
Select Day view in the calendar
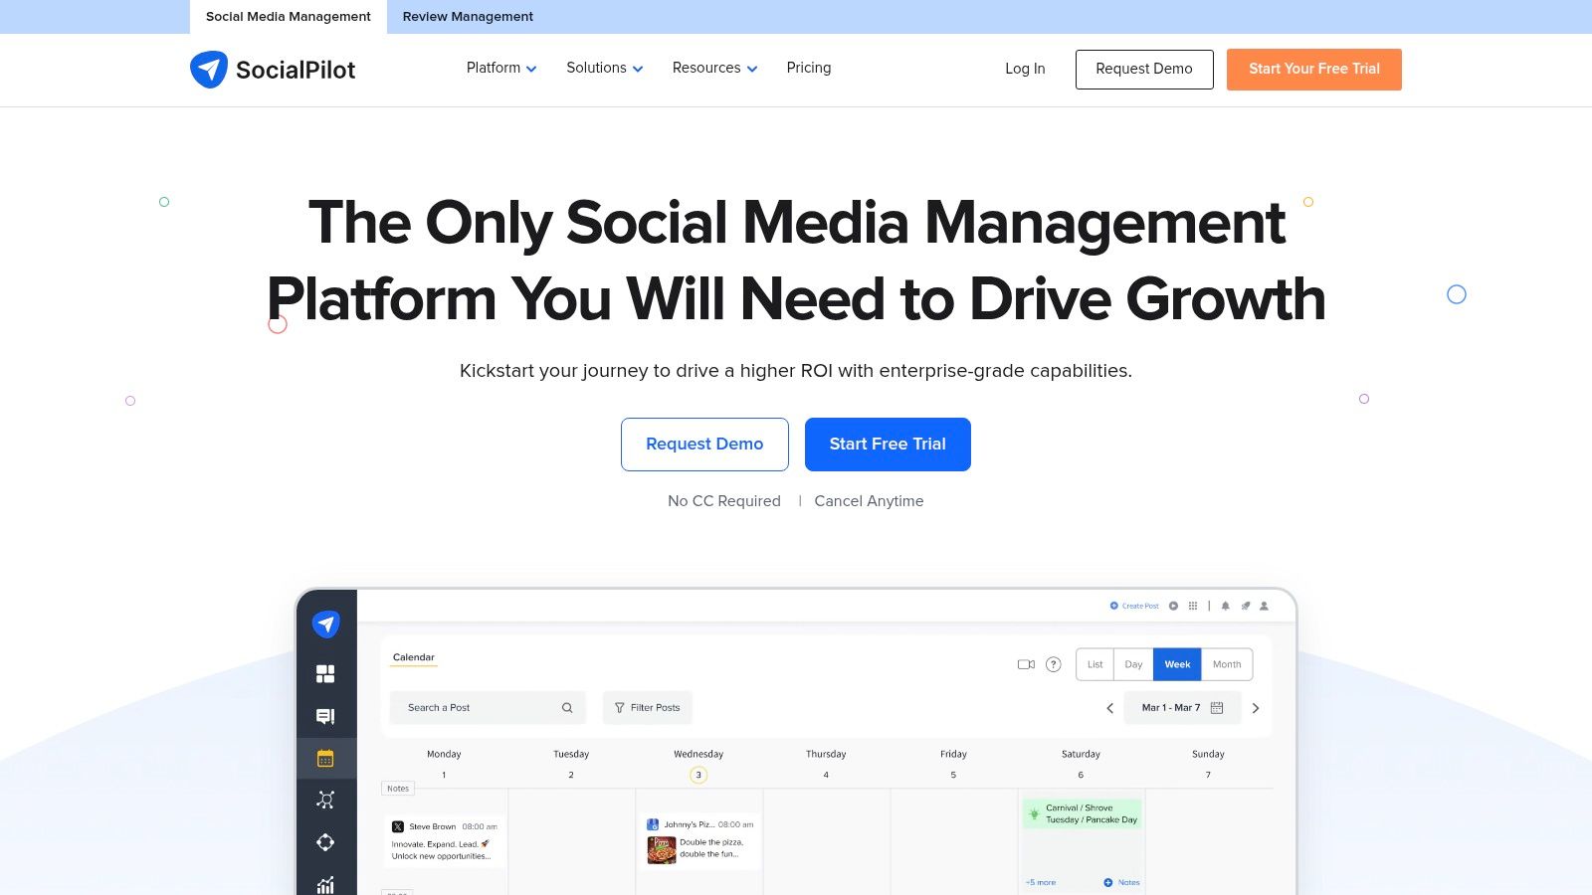coord(1132,664)
